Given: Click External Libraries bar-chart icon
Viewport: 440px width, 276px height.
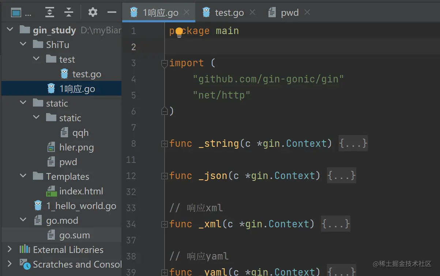Looking at the screenshot, I should [25, 250].
